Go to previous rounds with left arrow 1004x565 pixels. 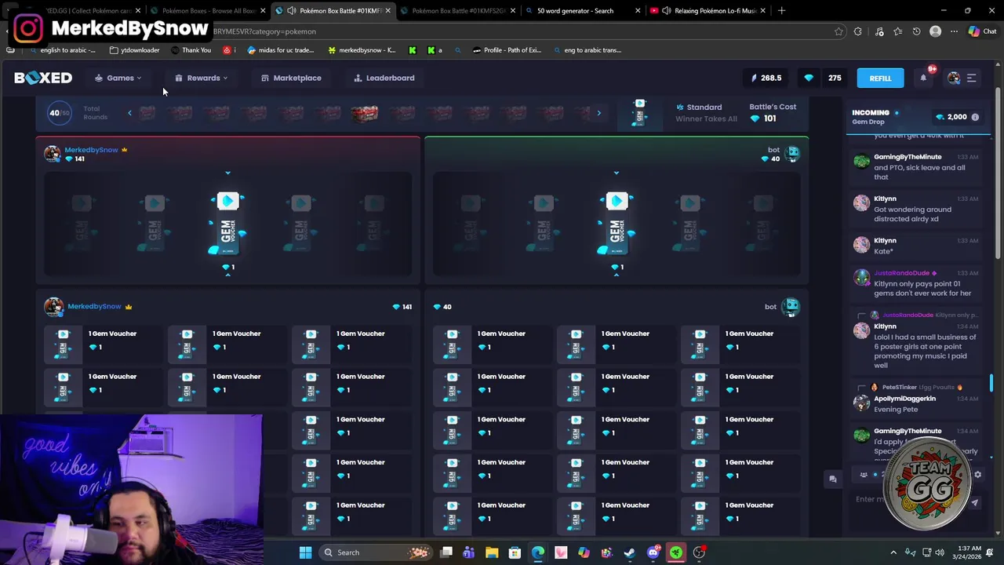click(129, 113)
